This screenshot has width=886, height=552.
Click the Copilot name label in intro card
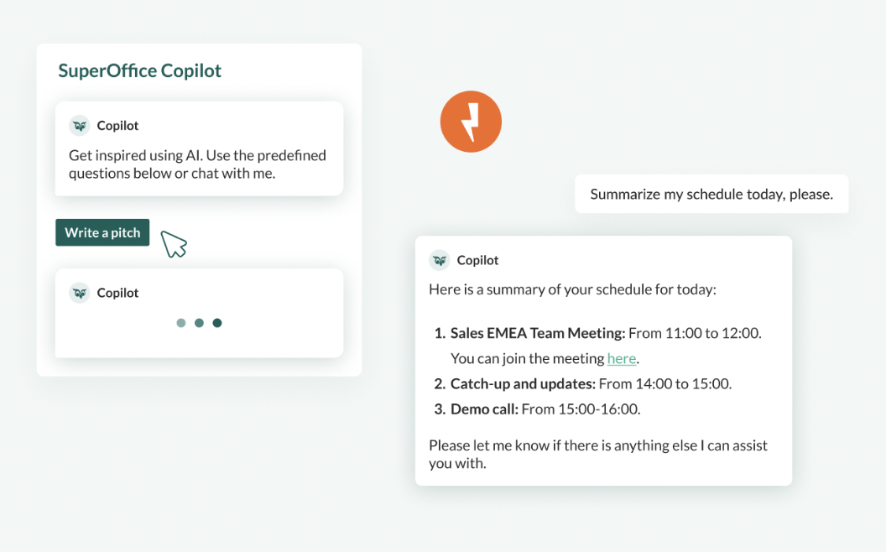[117, 126]
